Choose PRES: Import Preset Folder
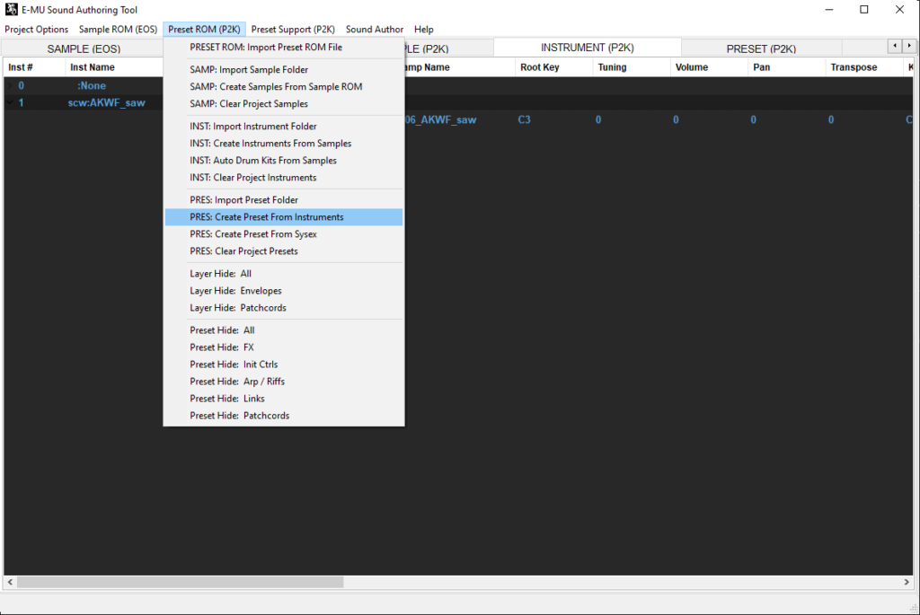The image size is (920, 615). 284,200
